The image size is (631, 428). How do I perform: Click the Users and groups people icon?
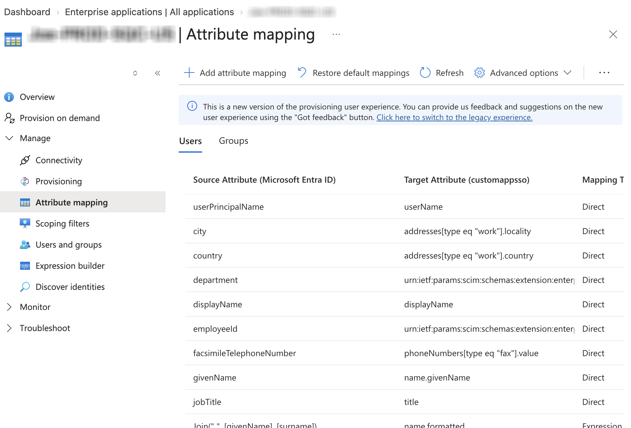pos(25,245)
